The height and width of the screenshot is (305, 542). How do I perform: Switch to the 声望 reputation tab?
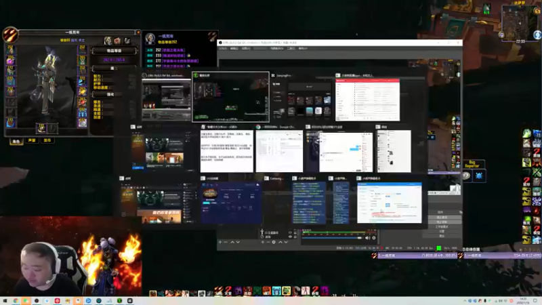coord(32,140)
